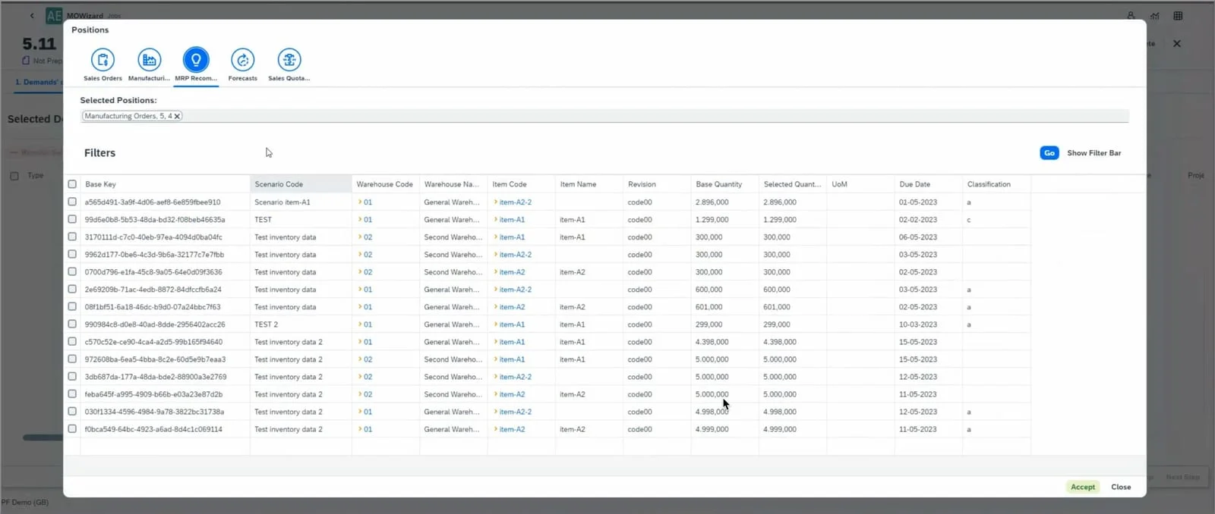Image resolution: width=1215 pixels, height=514 pixels.
Task: Close the background page with X
Action: click(x=1177, y=44)
